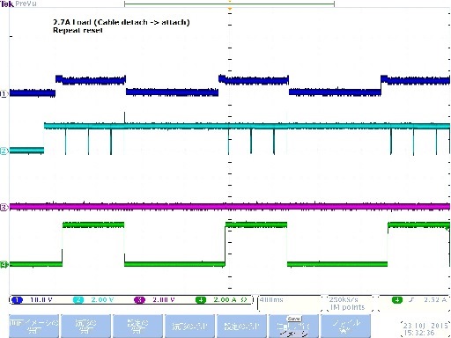Click the channel 4 scale 2.00 A readout
Viewport: 451px width, 338px height.
[x=230, y=300]
